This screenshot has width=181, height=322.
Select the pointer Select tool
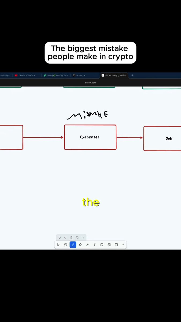(x=58, y=245)
